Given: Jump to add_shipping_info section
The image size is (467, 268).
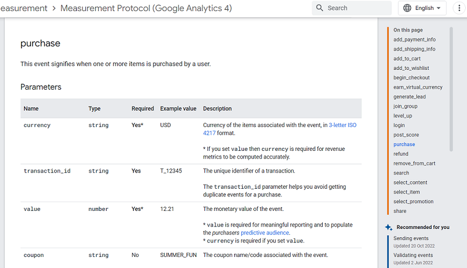Looking at the screenshot, I should 414,49.
